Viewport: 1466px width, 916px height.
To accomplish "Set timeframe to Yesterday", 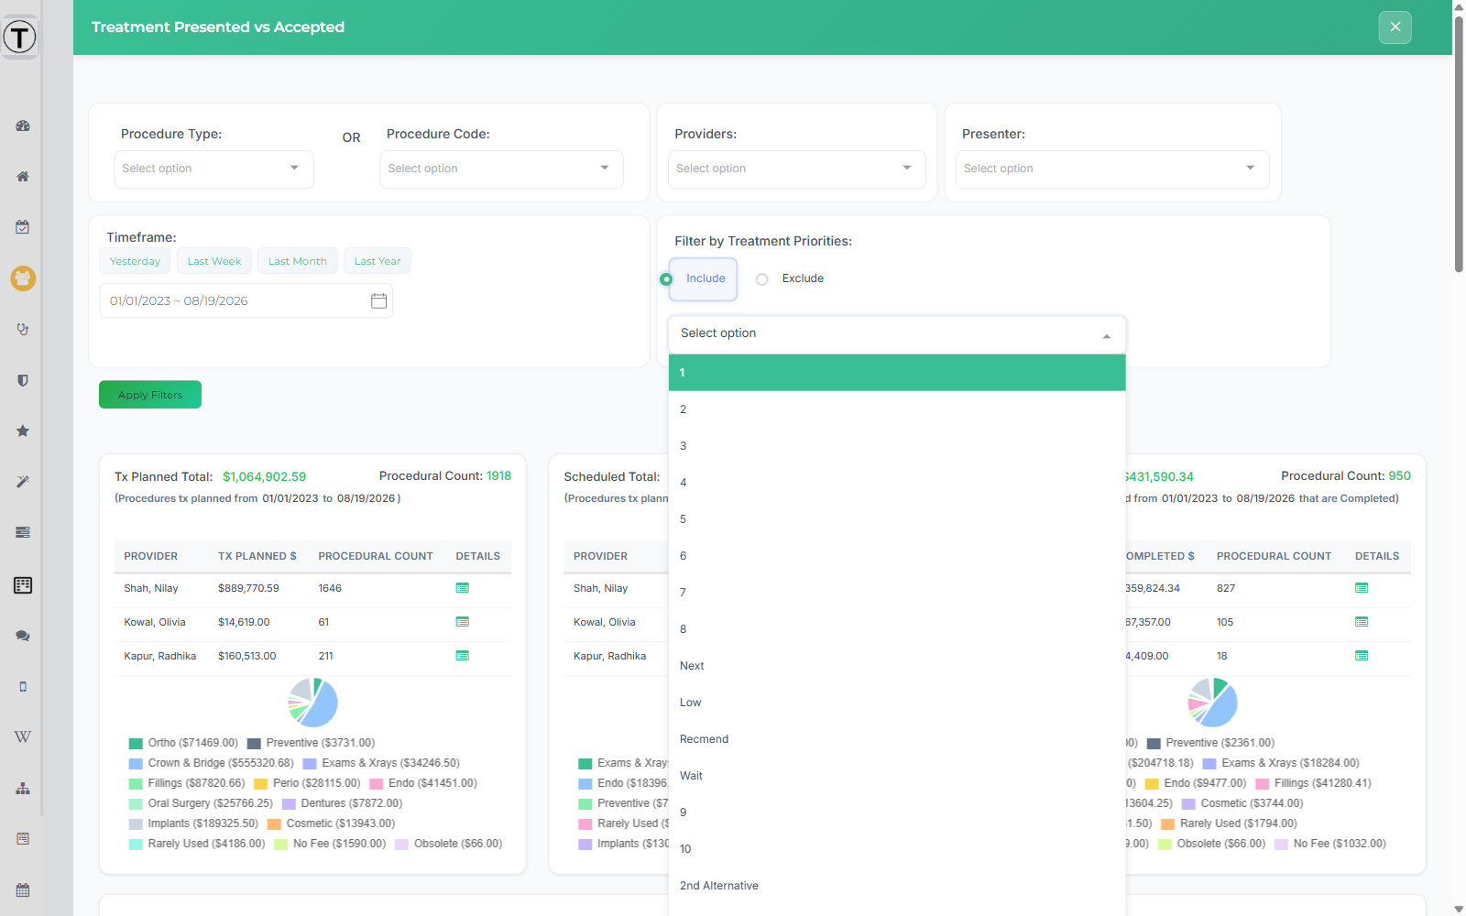I will coord(135,261).
